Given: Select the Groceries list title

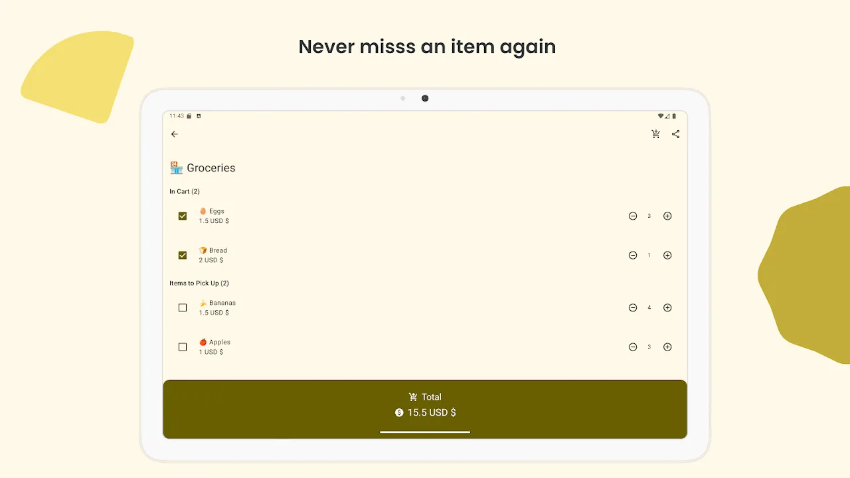Looking at the screenshot, I should [x=211, y=168].
